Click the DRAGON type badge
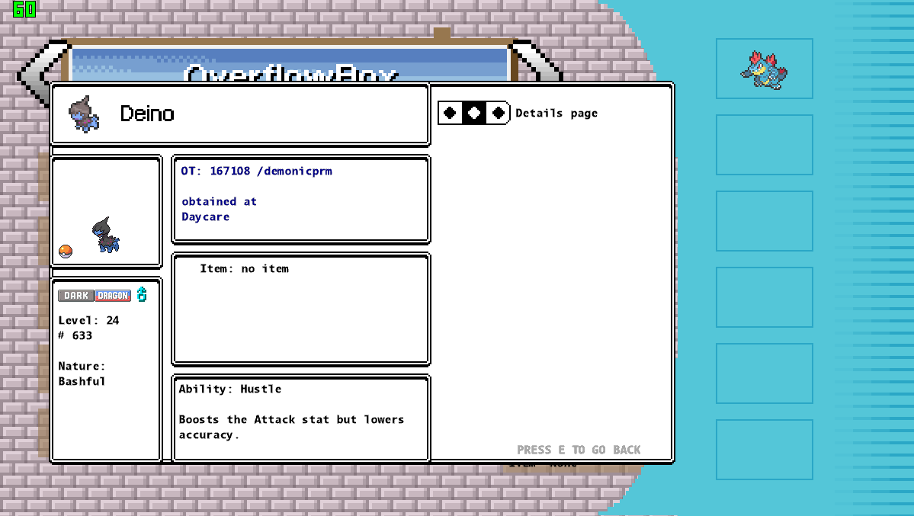 click(x=113, y=296)
